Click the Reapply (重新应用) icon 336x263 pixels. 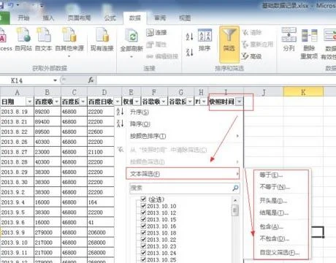click(x=245, y=45)
